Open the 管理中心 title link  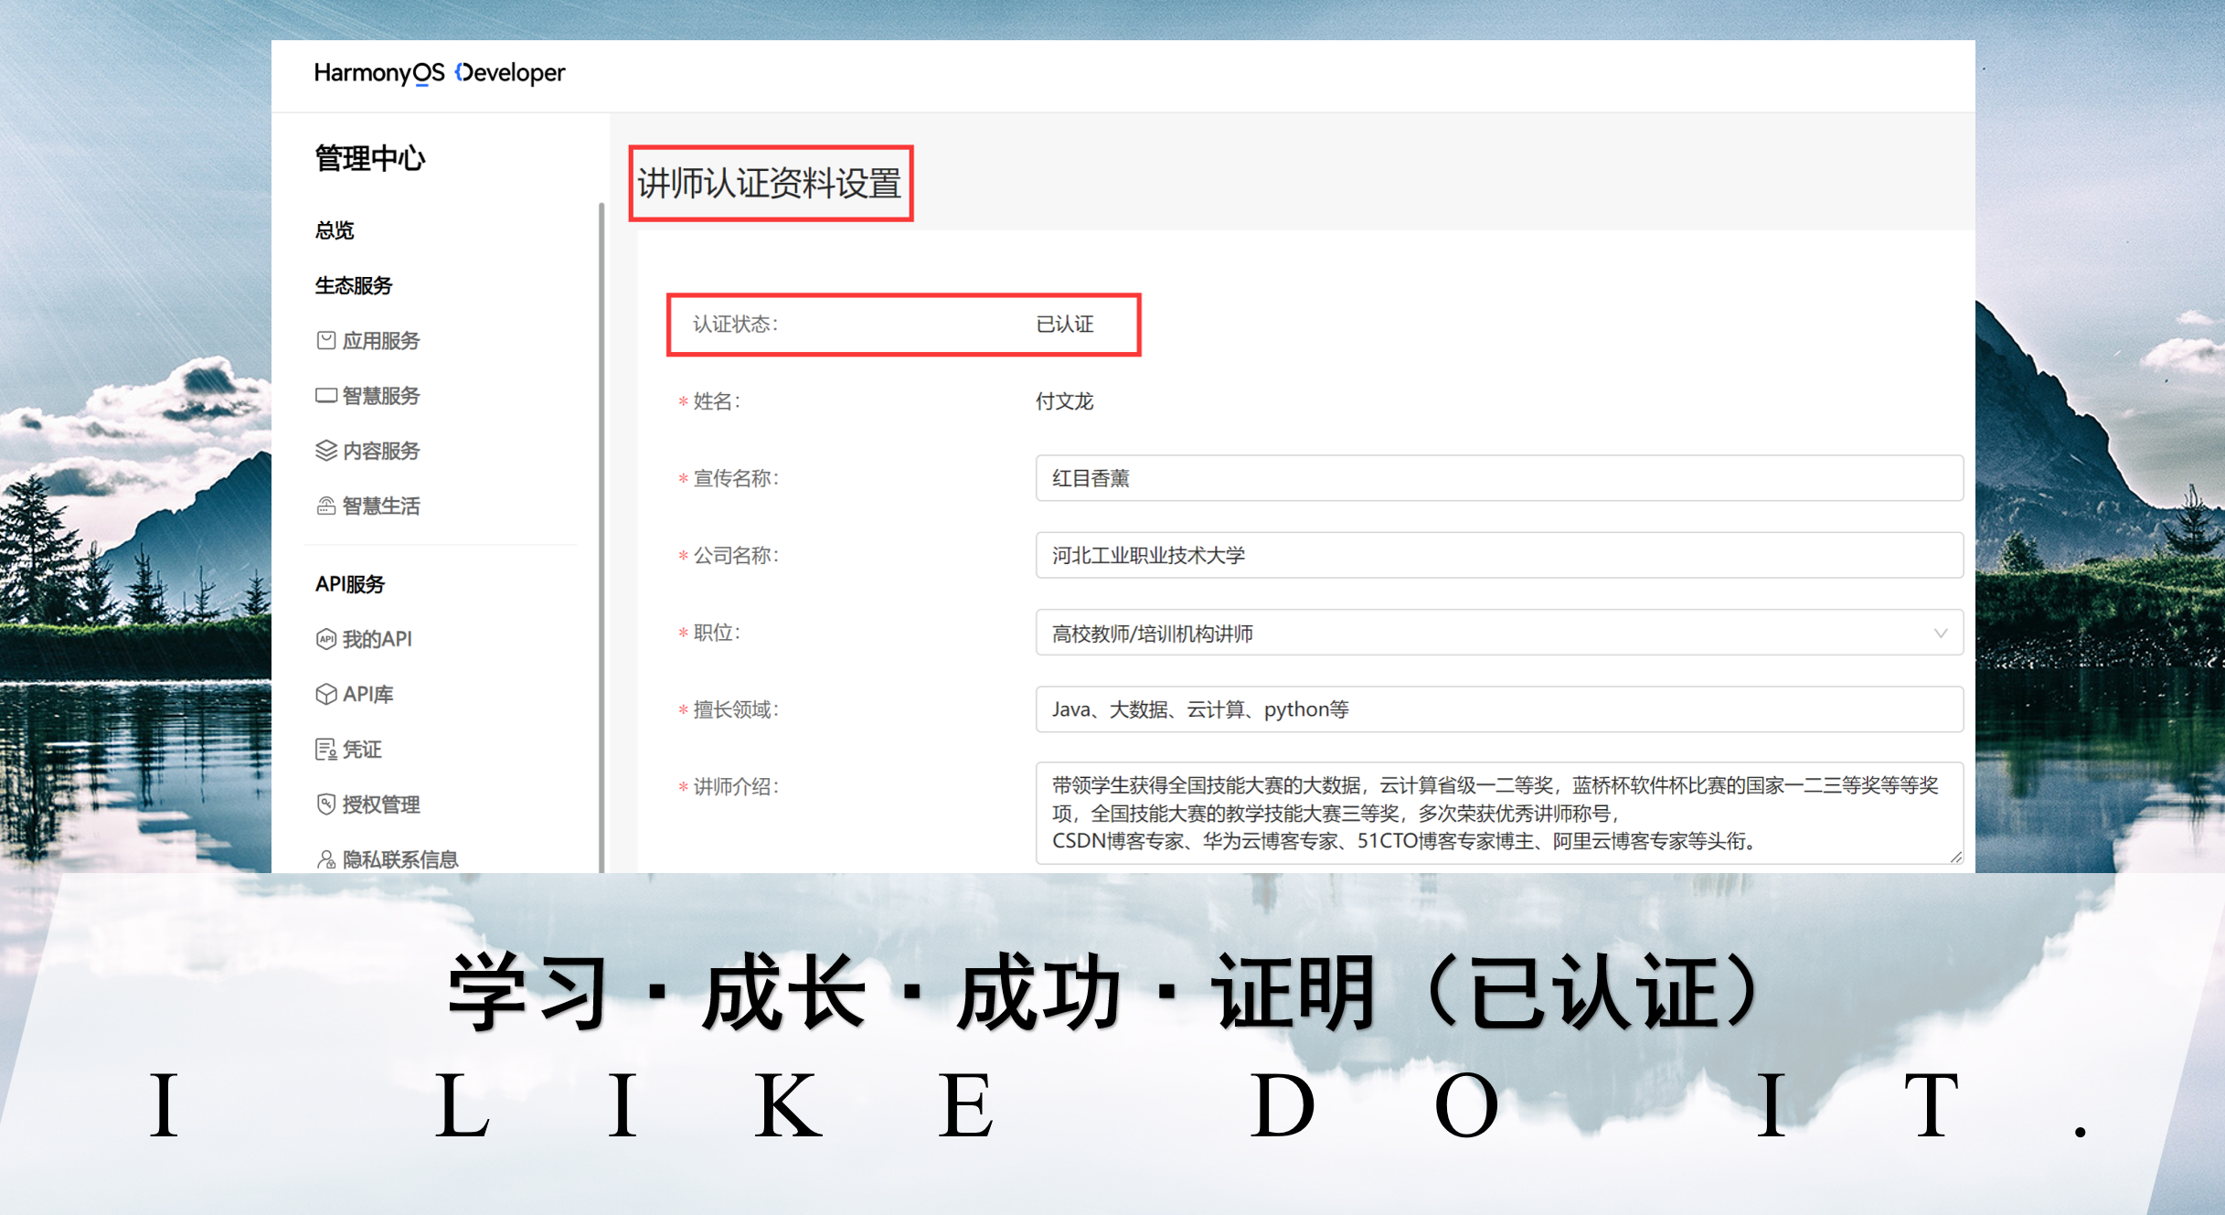[x=370, y=159]
